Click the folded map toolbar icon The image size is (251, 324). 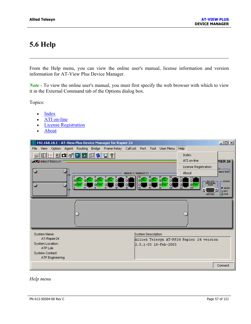91,155
